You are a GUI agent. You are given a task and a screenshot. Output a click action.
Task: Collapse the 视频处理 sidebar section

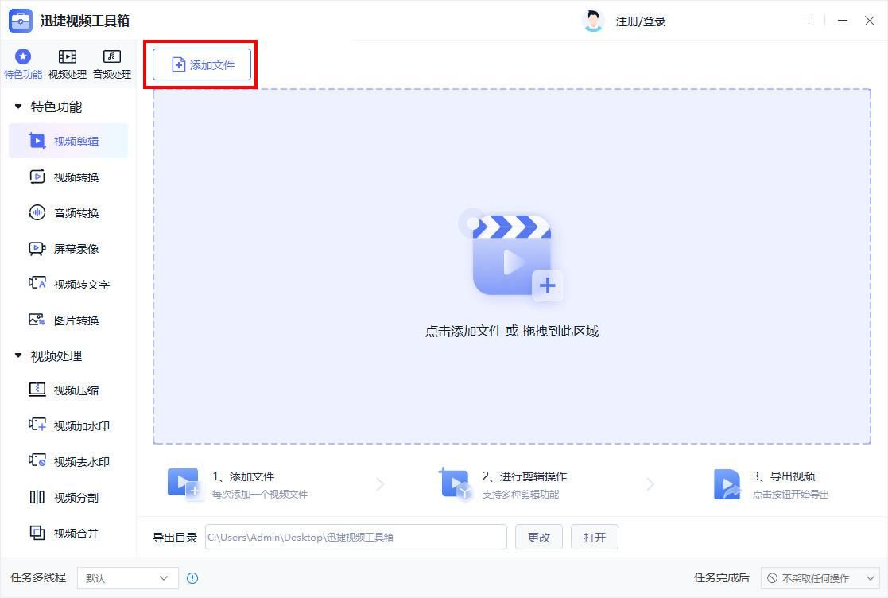pos(18,355)
